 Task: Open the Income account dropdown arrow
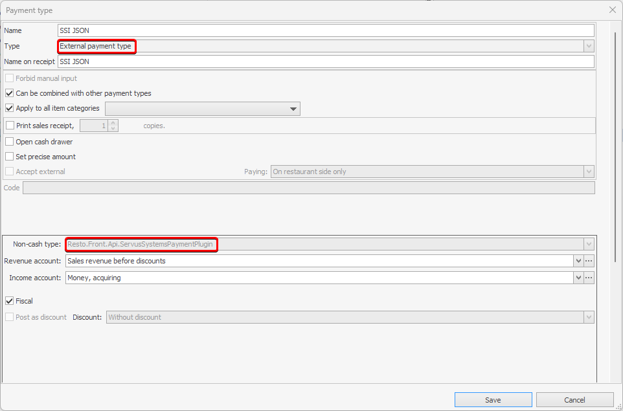click(578, 278)
